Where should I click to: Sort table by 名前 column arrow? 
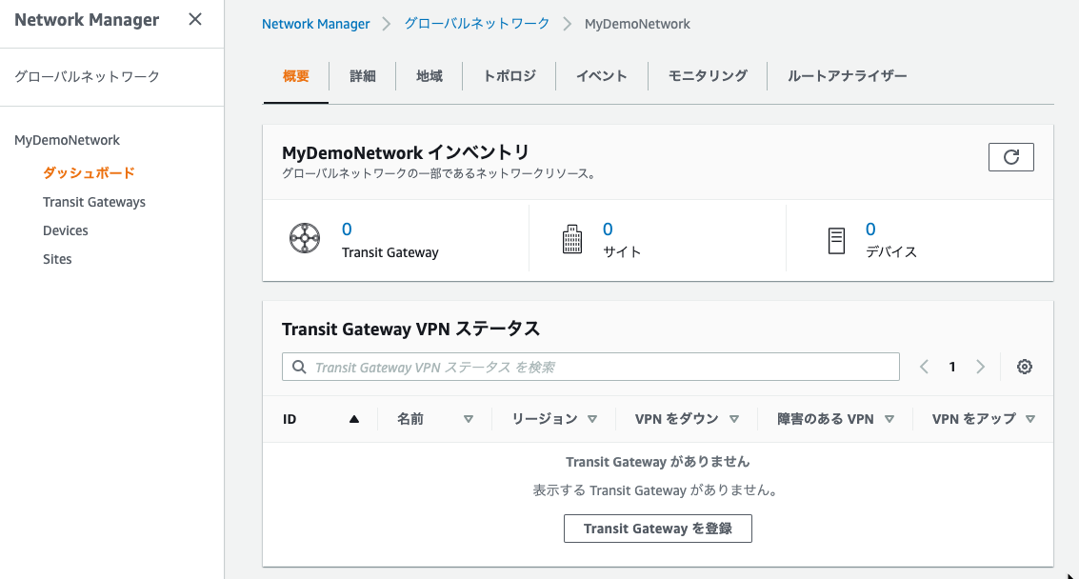[x=468, y=419]
